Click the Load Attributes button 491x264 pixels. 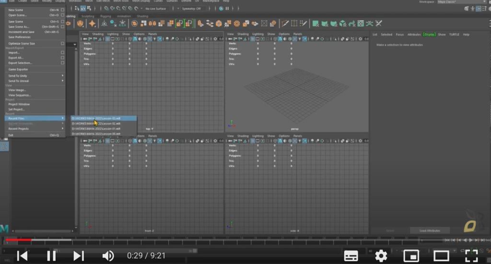[430, 230]
